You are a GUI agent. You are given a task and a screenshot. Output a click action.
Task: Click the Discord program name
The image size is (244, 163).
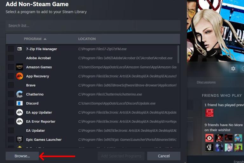[32, 103]
